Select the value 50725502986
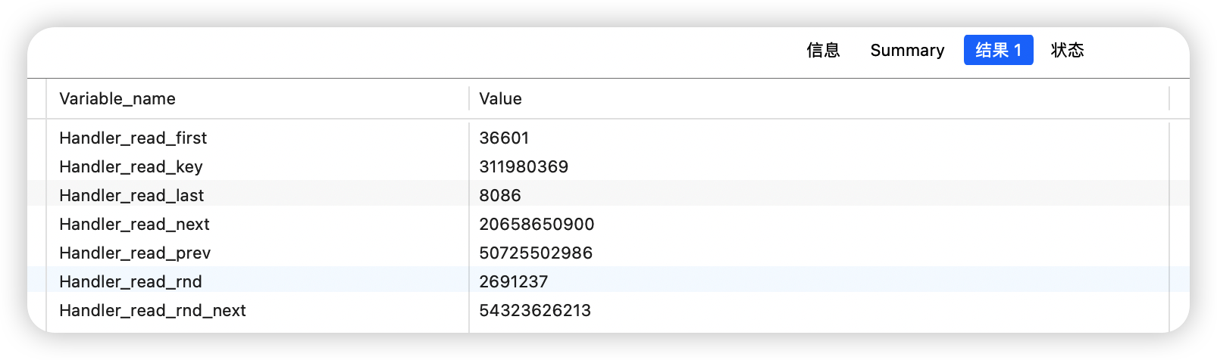The height and width of the screenshot is (360, 1217). point(536,253)
